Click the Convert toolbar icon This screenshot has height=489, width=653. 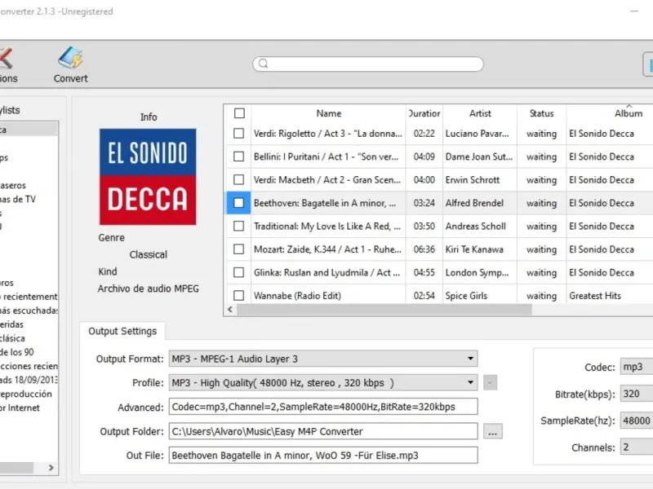pos(71,65)
